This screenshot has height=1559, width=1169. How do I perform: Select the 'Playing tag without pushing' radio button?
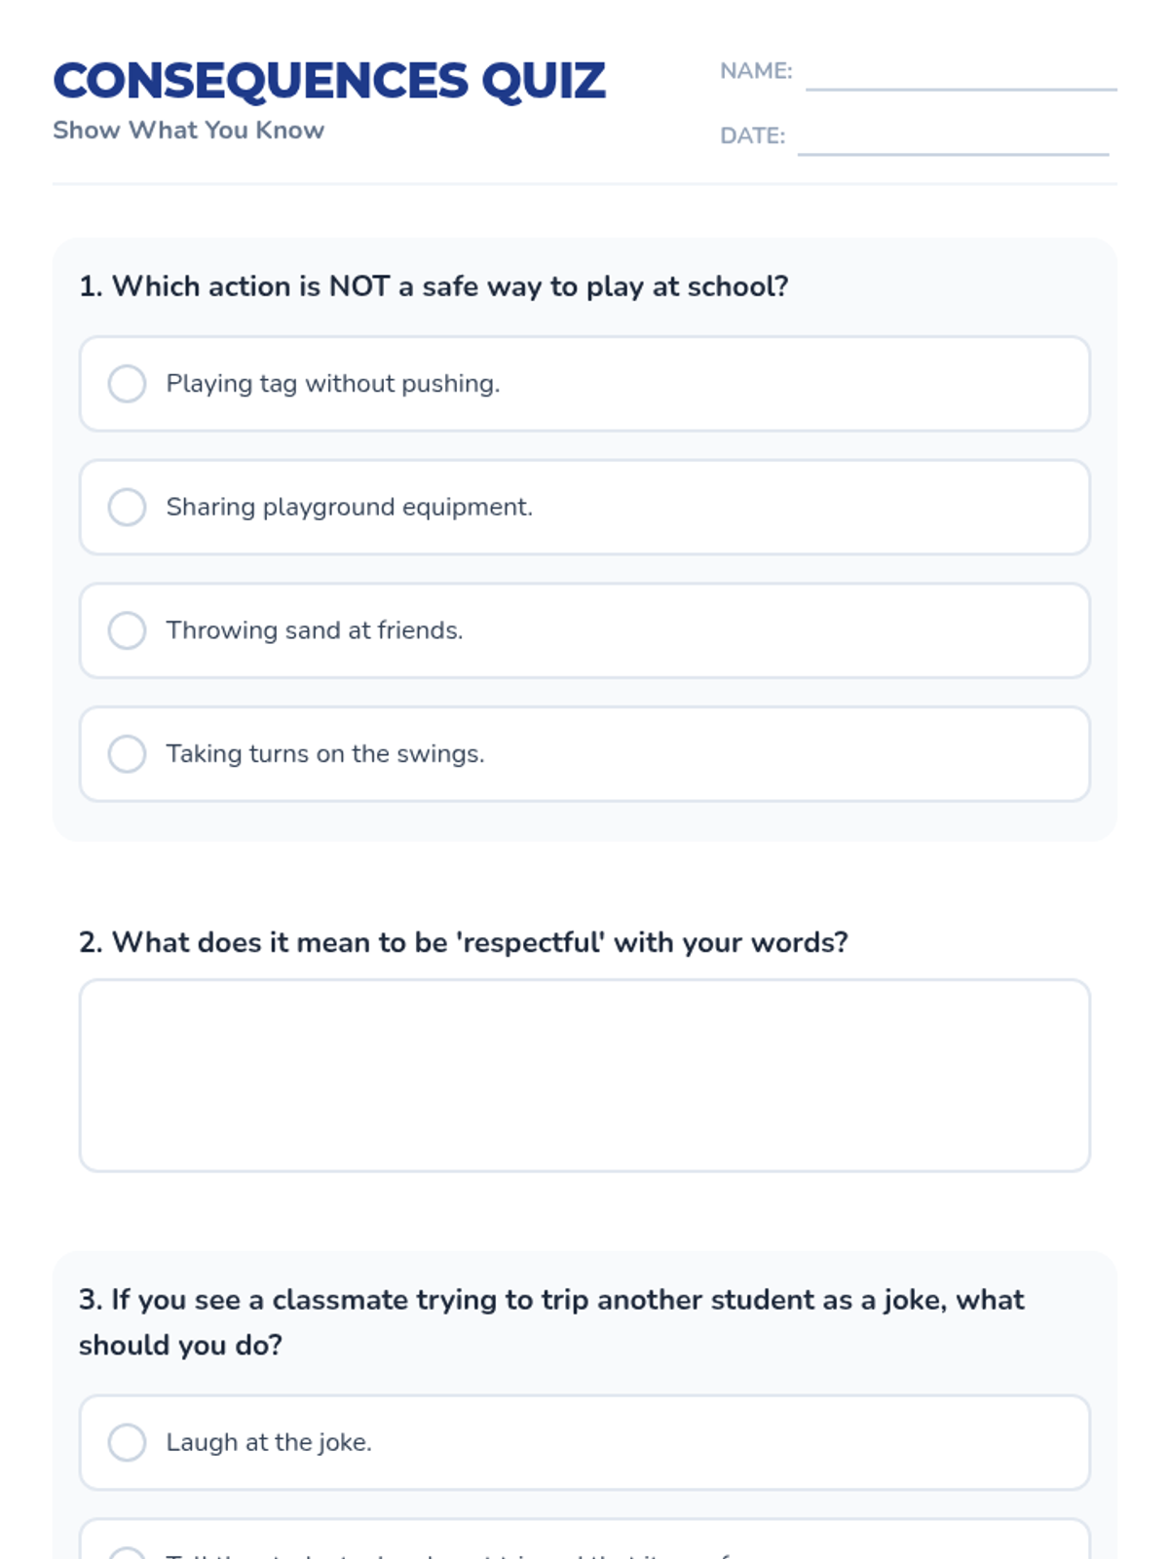[x=127, y=384]
